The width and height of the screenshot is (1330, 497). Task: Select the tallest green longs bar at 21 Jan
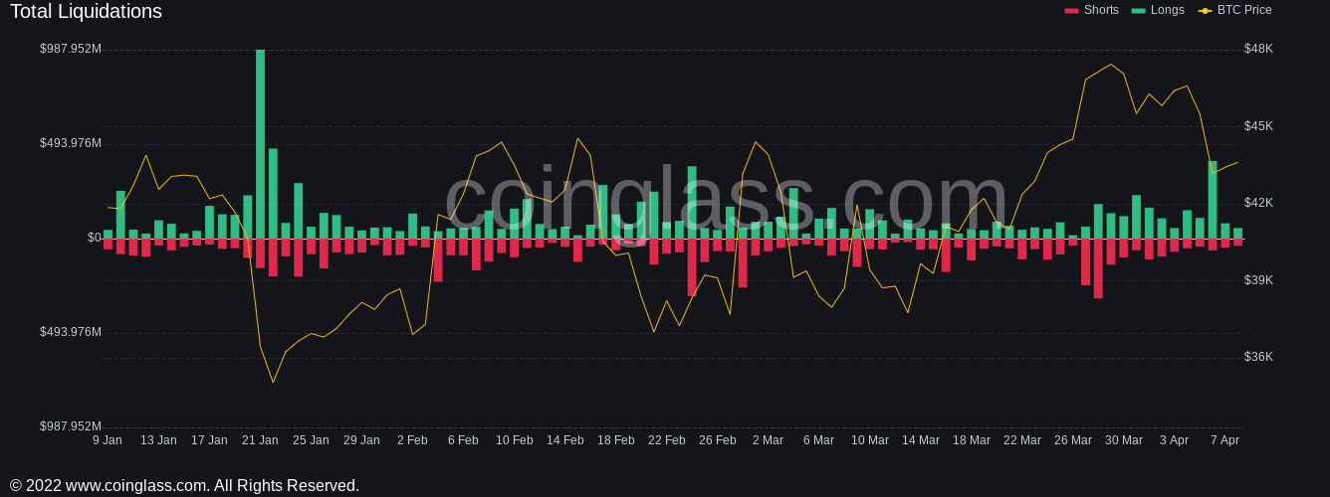(x=260, y=144)
